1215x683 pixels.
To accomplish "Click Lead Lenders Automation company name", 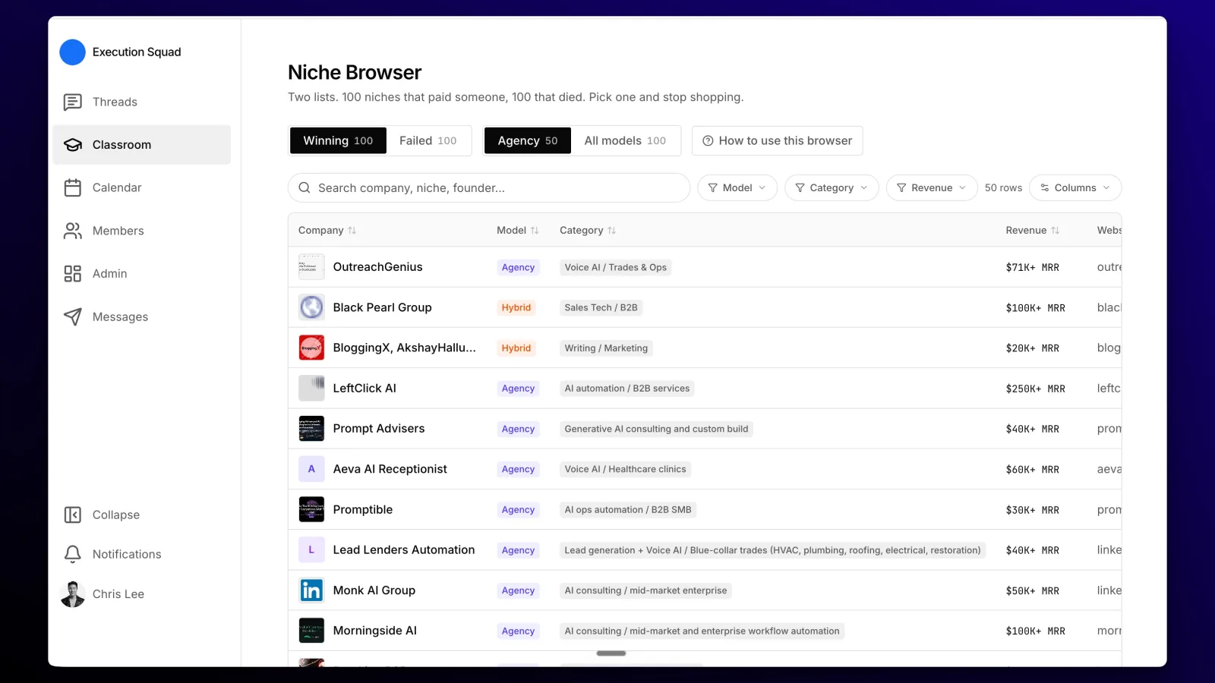I will coord(404,549).
